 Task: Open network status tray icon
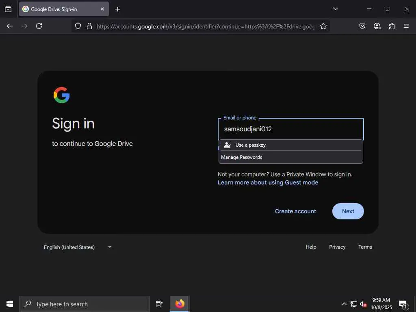point(354,304)
